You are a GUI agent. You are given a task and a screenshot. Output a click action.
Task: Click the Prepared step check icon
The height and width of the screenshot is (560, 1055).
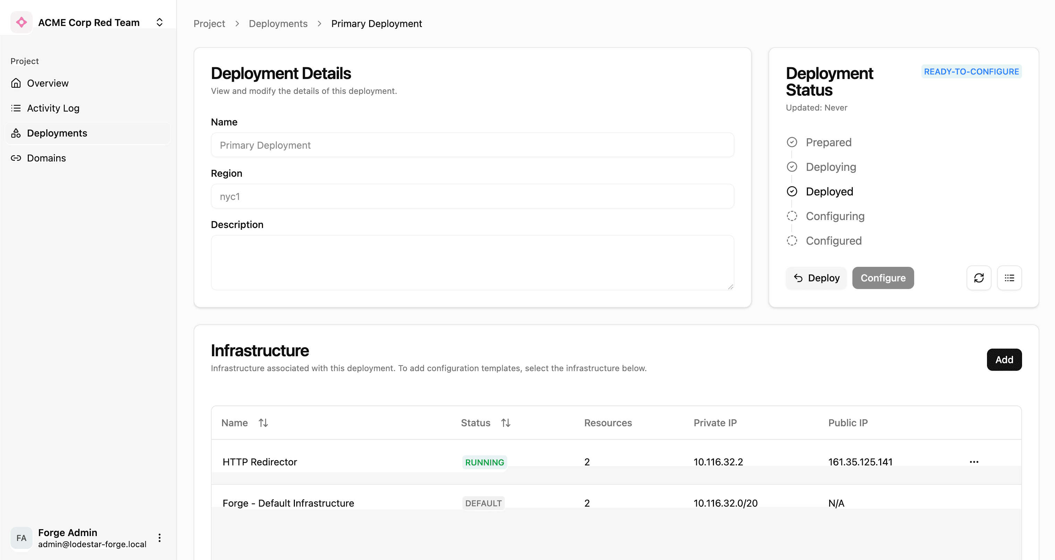click(x=792, y=142)
